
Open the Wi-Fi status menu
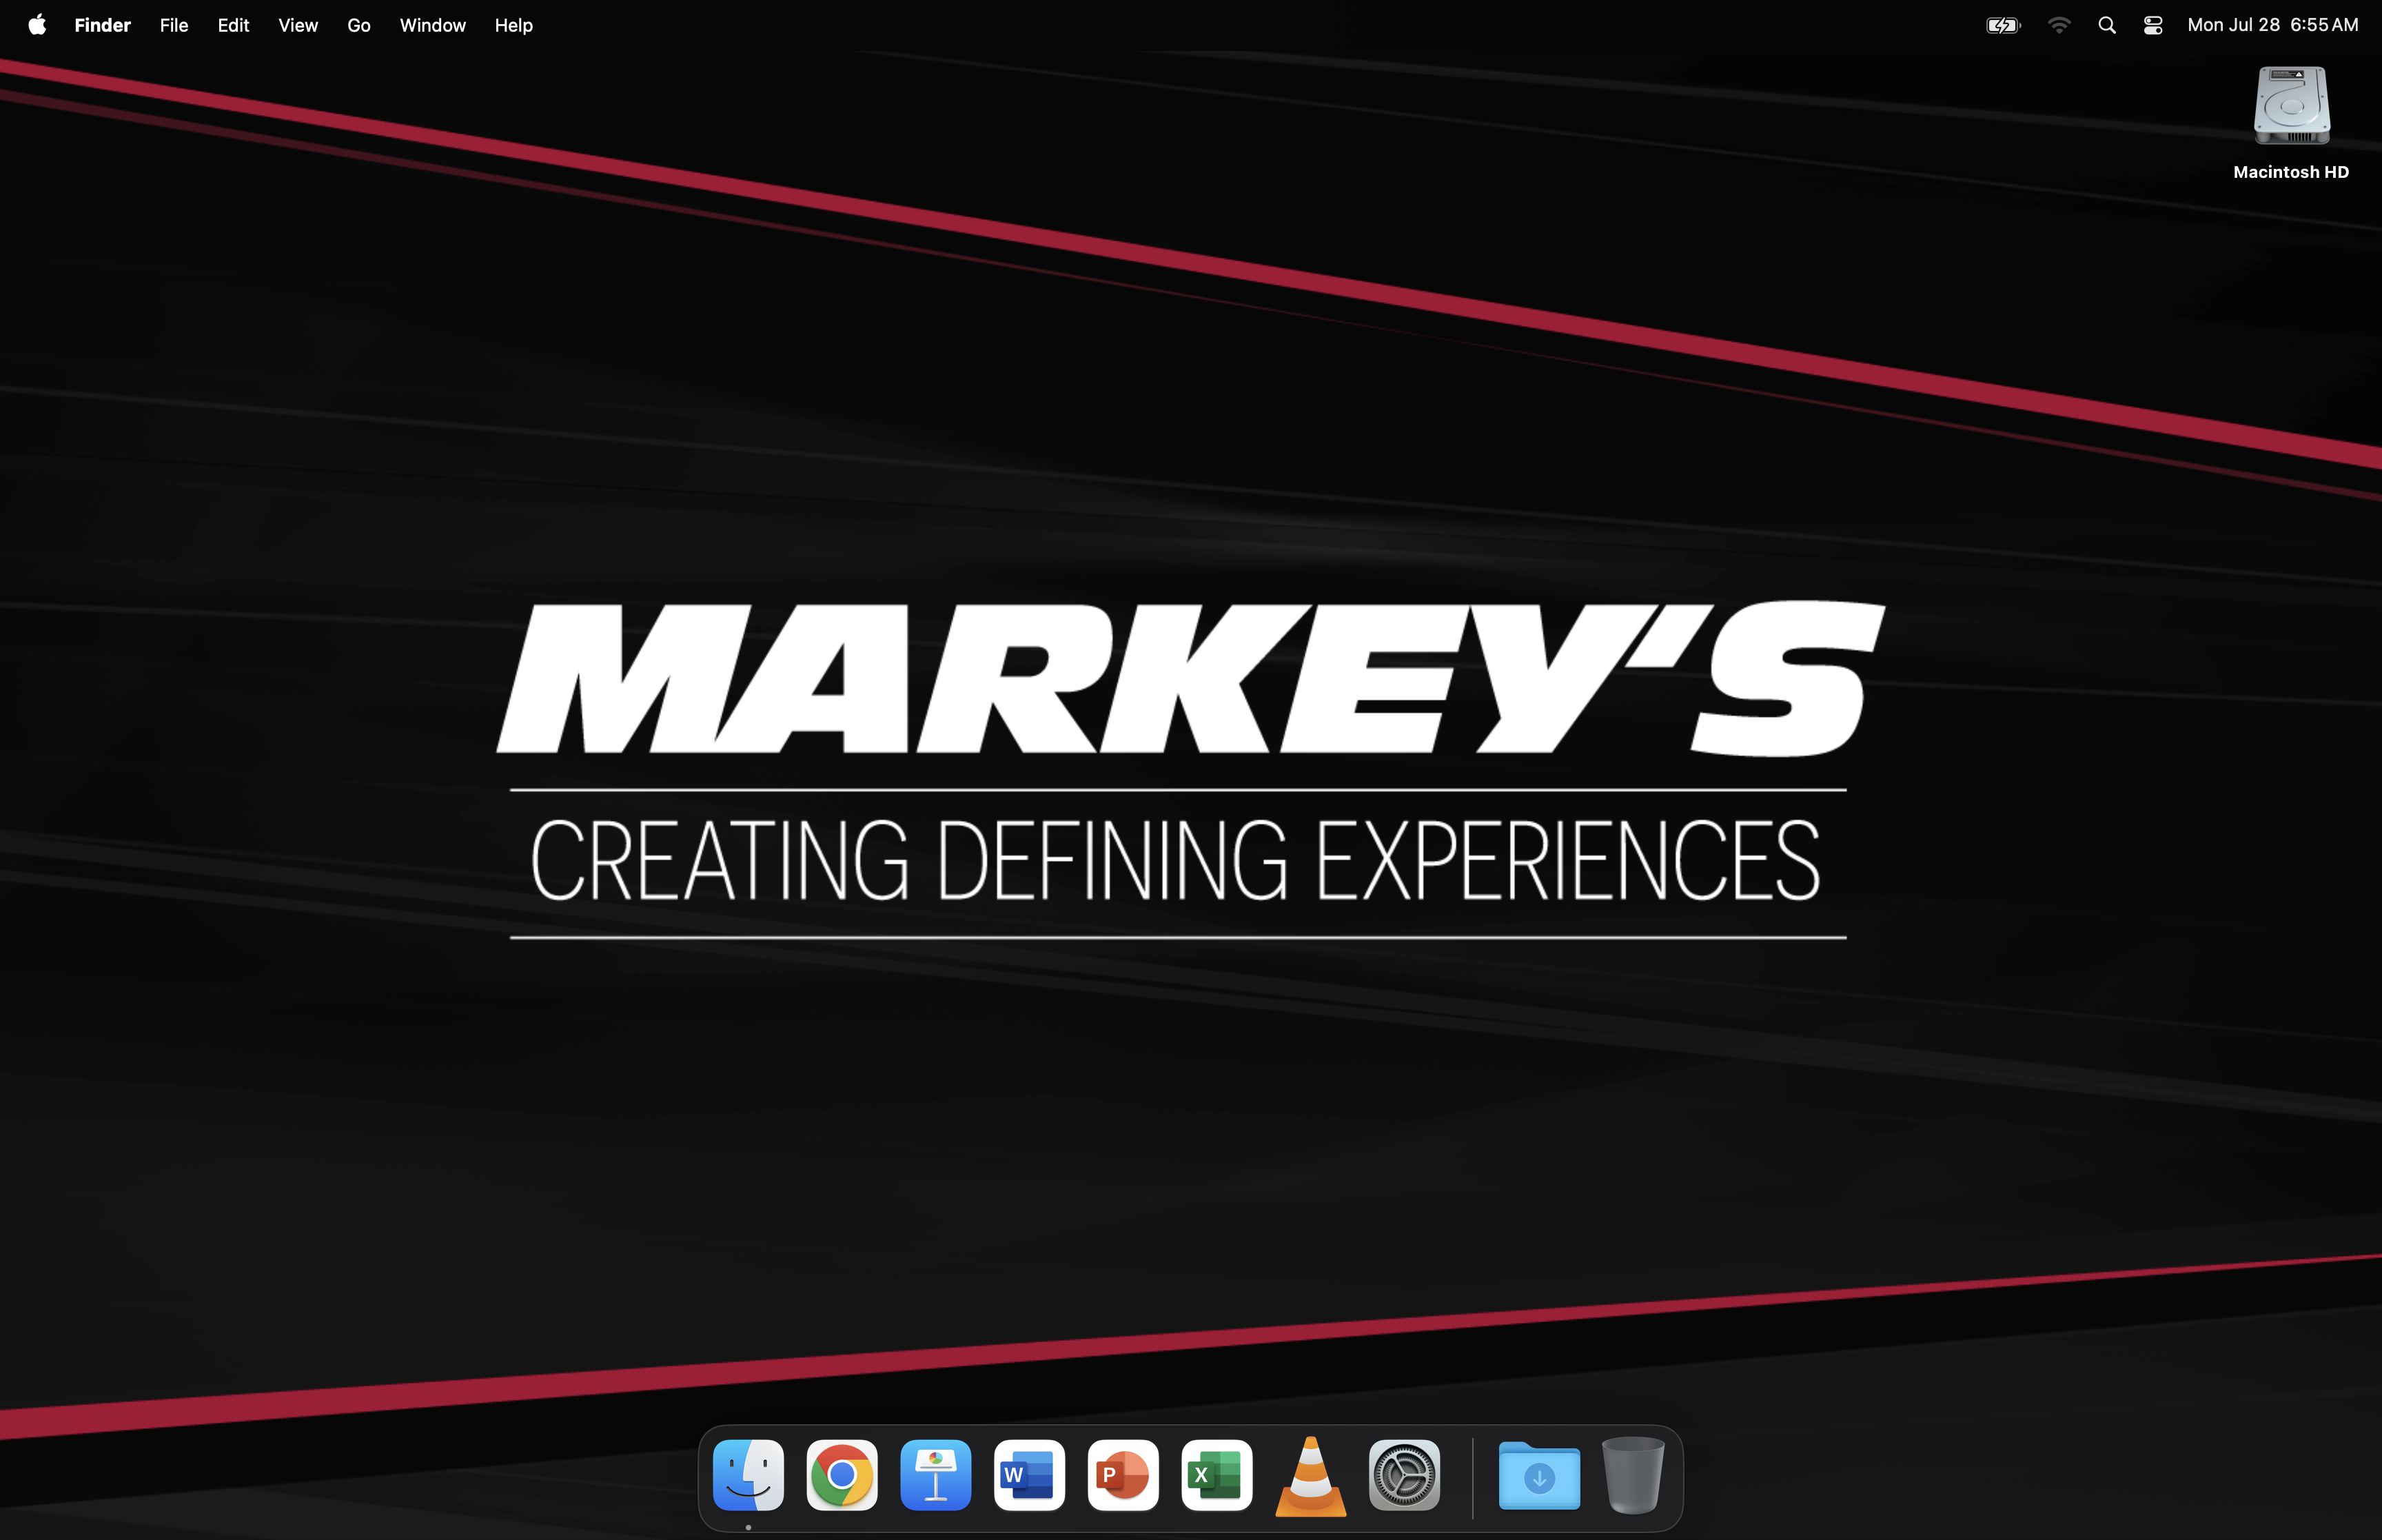(2059, 25)
